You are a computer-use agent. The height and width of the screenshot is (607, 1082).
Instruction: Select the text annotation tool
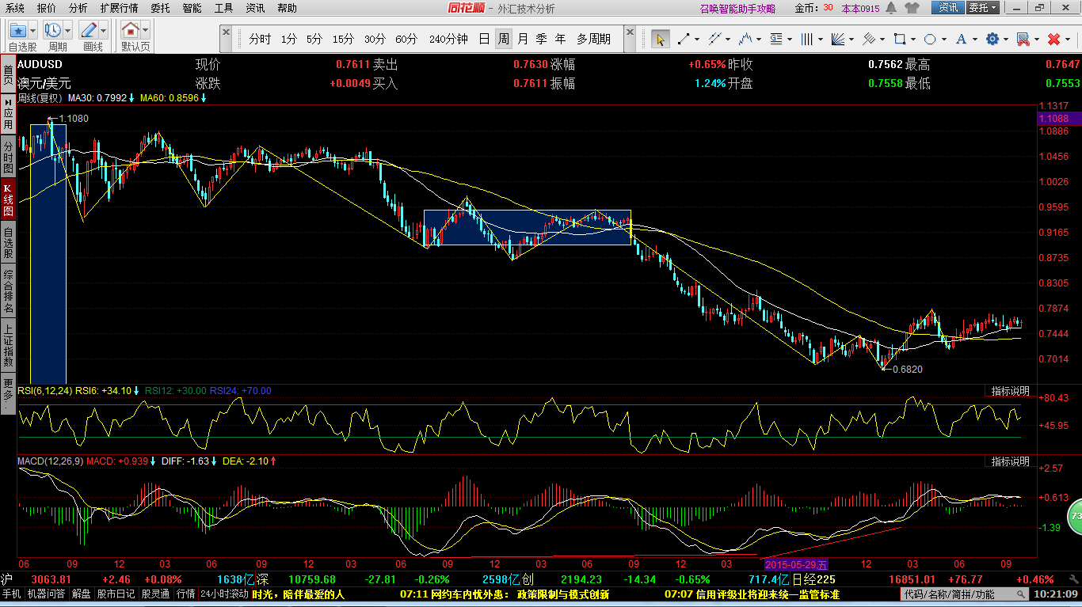[961, 39]
